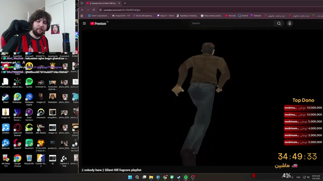Image resolution: width=323 pixels, height=181 pixels.
Task: Select the Spotify desktop shortcut
Action: pyautogui.click(x=29, y=83)
